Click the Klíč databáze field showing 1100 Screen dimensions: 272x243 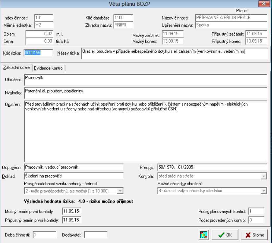pos(123,18)
